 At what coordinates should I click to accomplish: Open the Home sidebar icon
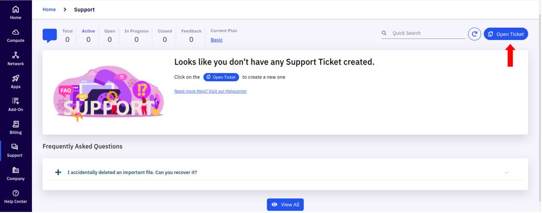click(x=16, y=9)
